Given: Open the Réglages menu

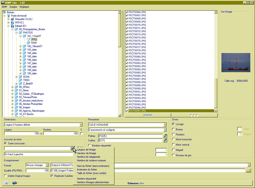Looking at the screenshot, I should (x=24, y=7).
